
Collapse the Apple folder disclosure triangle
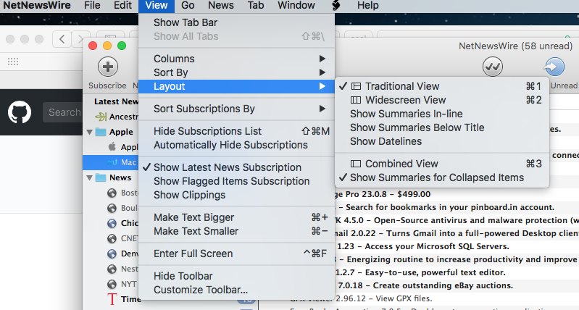pos(89,132)
